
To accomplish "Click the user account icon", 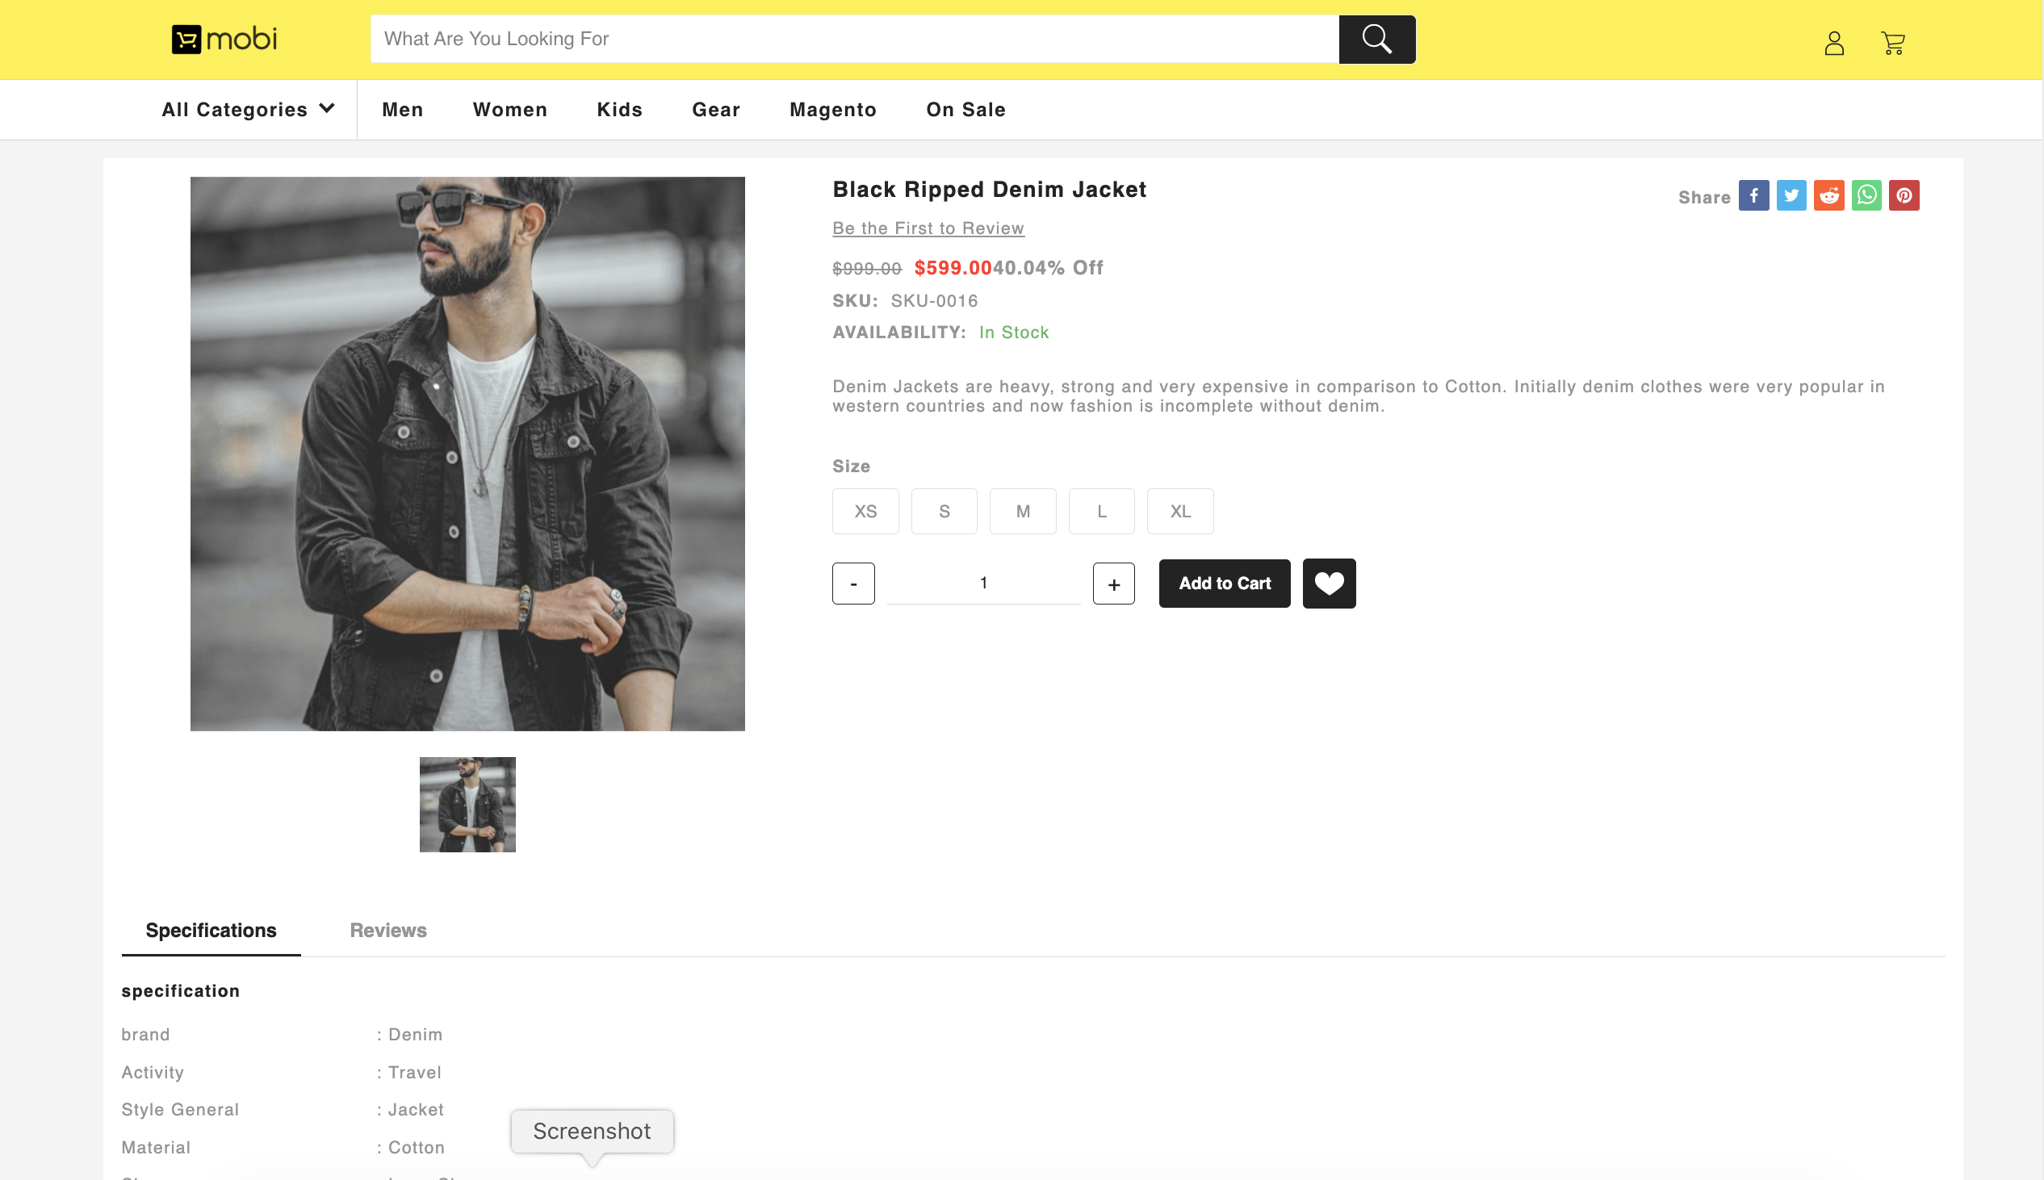I will pyautogui.click(x=1835, y=40).
